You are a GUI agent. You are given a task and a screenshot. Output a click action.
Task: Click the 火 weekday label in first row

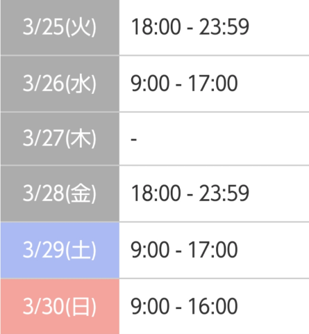pos(80,27)
